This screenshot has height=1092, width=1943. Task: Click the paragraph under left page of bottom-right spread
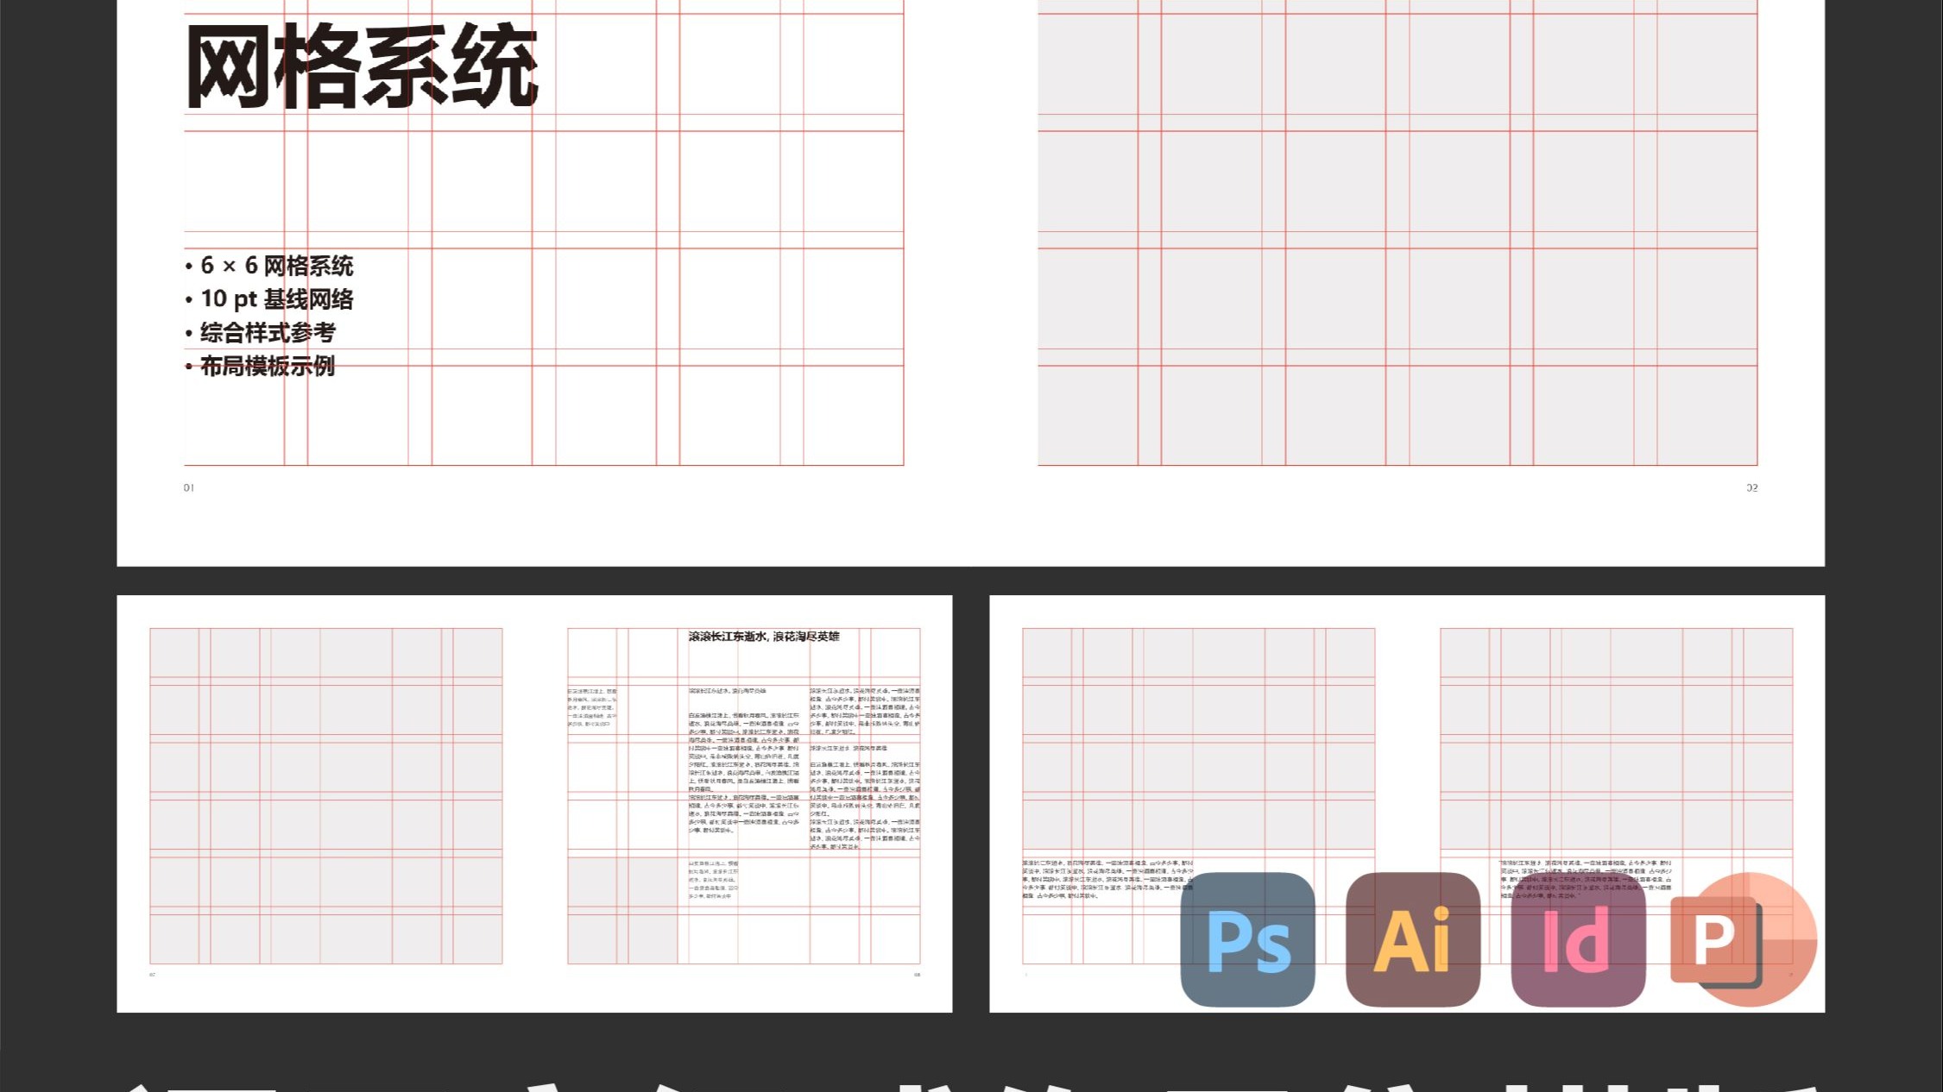[1107, 879]
